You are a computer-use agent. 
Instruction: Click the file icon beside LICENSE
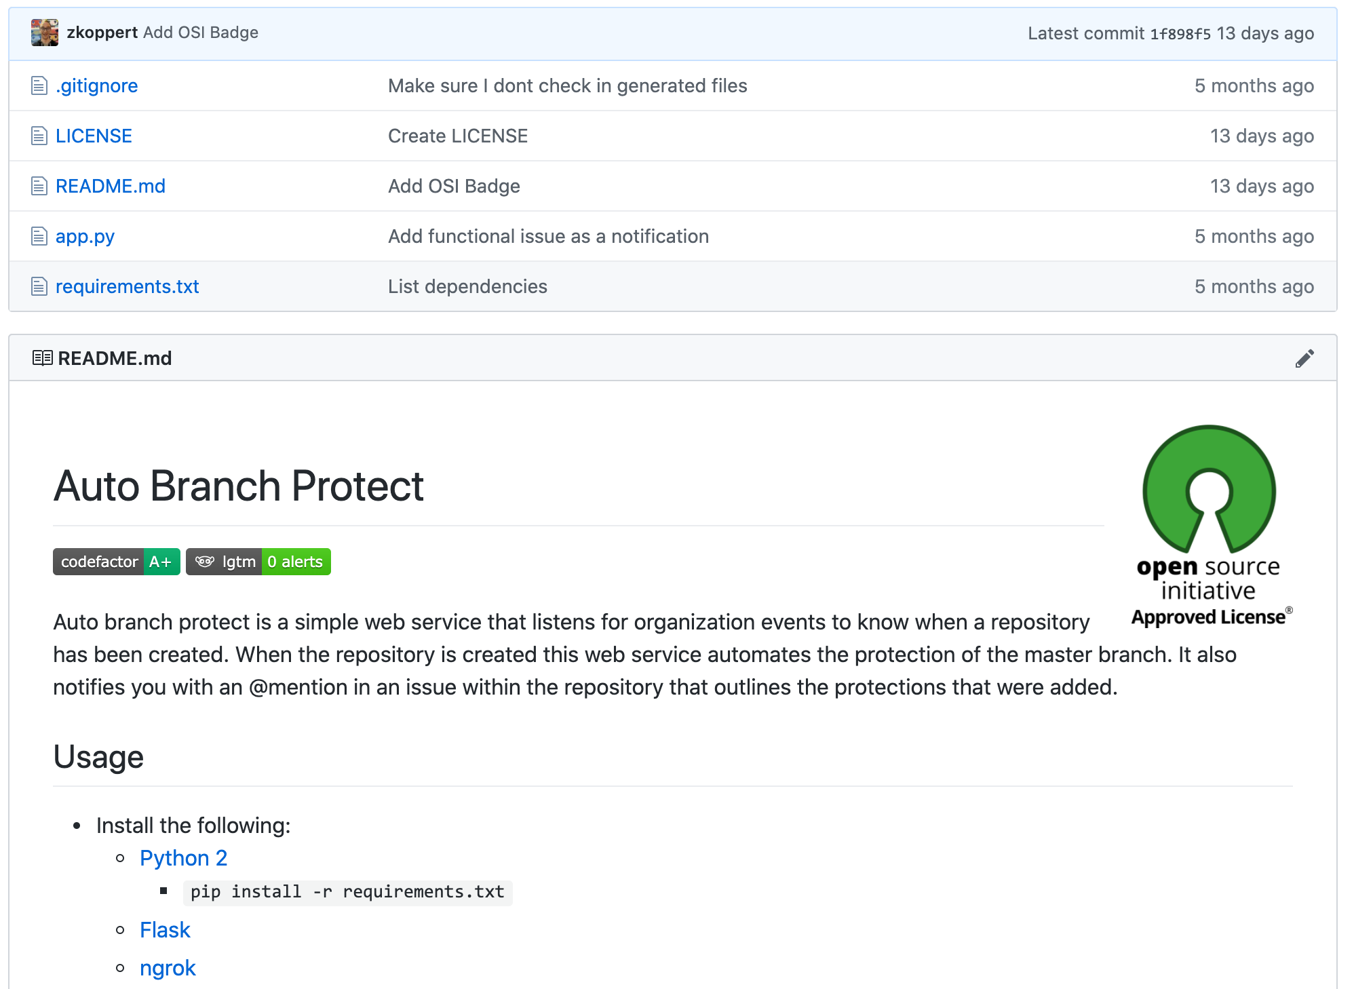tap(39, 136)
